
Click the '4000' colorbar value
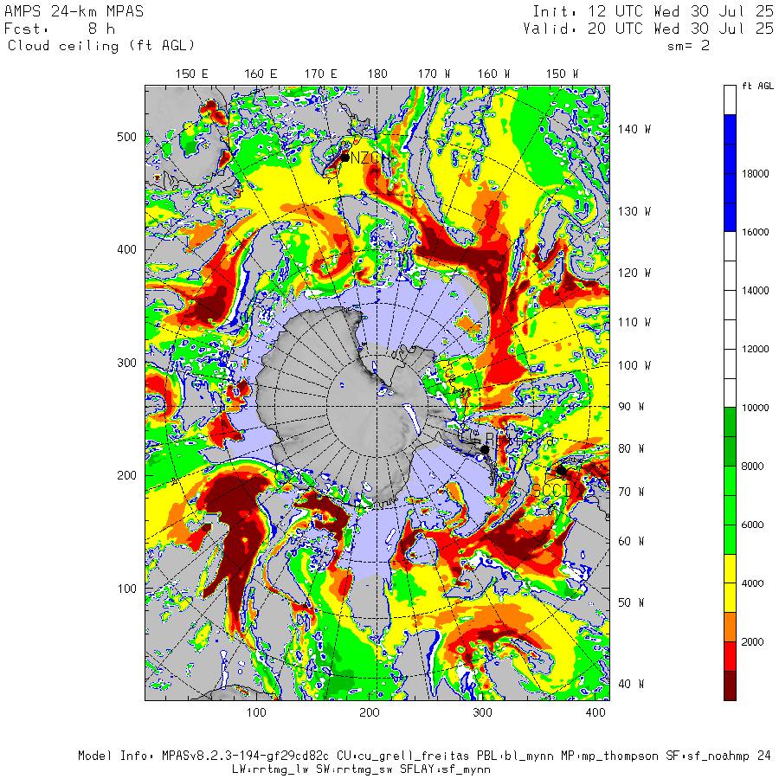[x=752, y=583]
